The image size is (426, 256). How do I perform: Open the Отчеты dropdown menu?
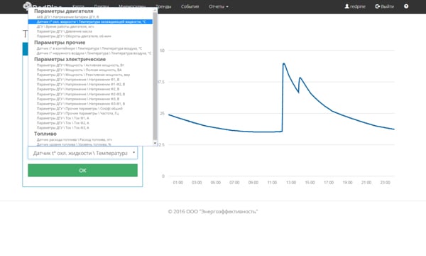[219, 6]
